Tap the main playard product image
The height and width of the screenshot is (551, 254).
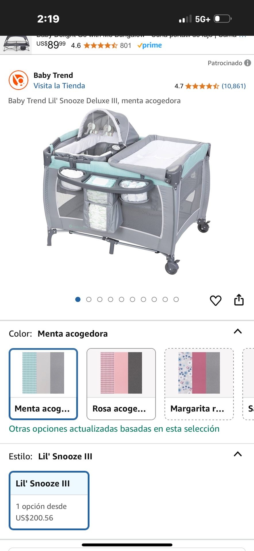coord(127,191)
